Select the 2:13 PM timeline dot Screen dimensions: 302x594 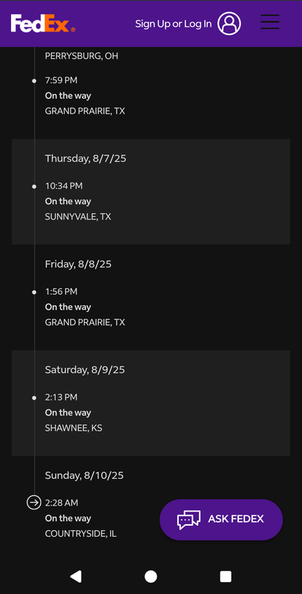(34, 398)
